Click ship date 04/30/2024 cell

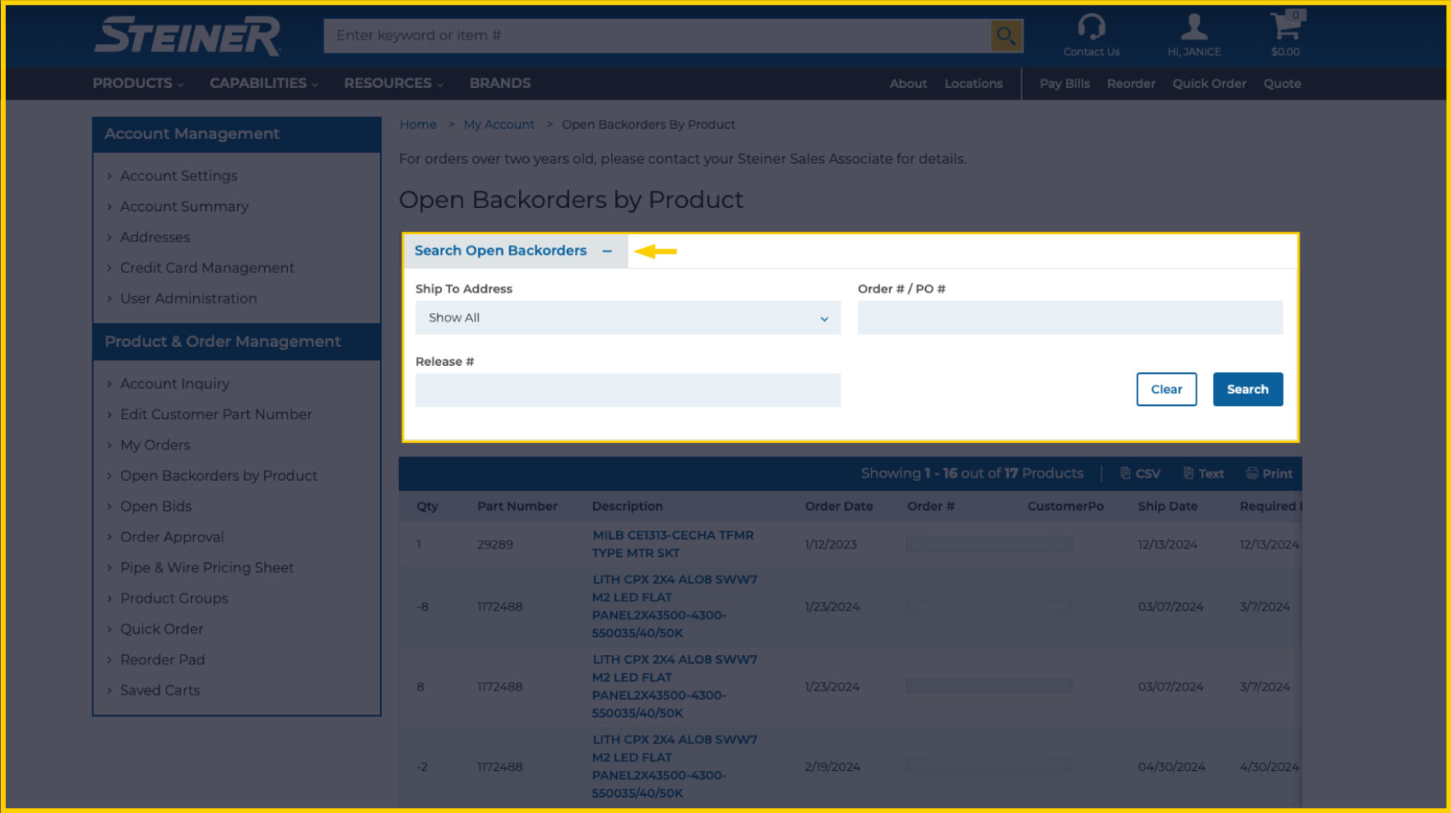tap(1171, 767)
